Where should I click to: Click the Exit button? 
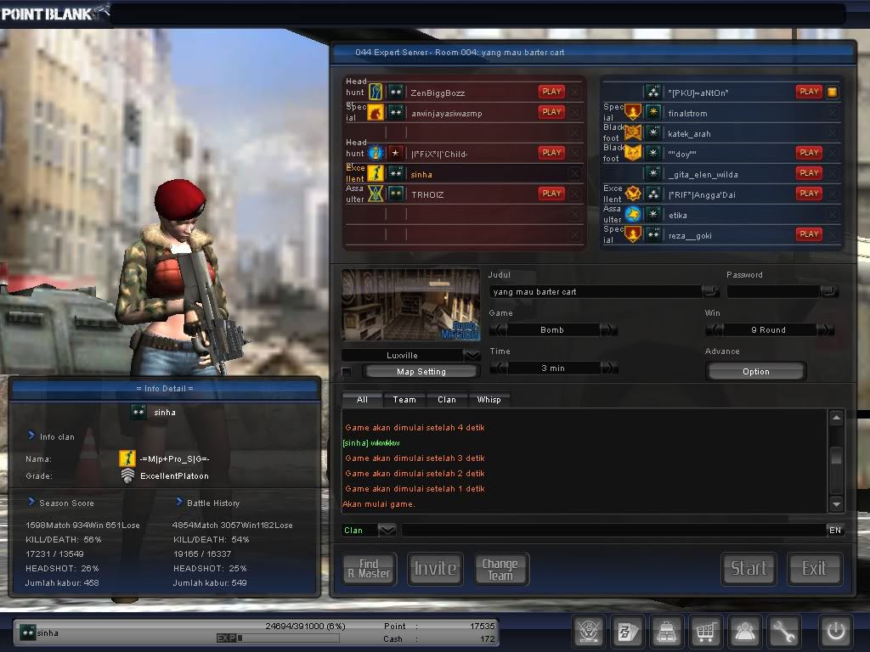815,569
